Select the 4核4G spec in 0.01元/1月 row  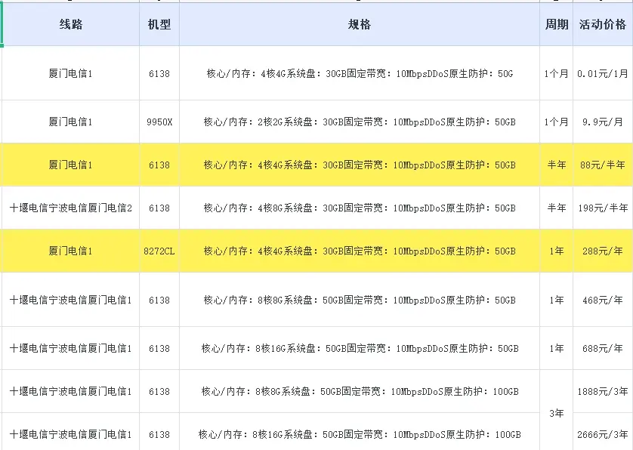(x=360, y=73)
